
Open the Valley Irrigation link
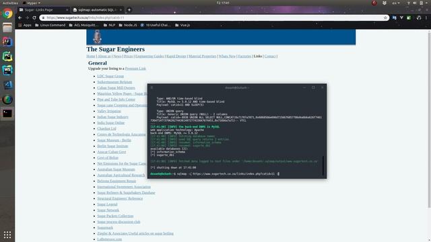coord(109,111)
